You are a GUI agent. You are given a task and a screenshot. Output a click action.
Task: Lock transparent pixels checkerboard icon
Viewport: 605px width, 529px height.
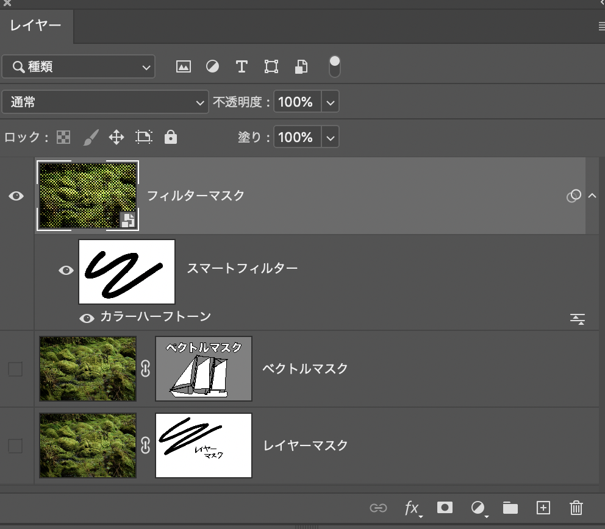pos(63,137)
